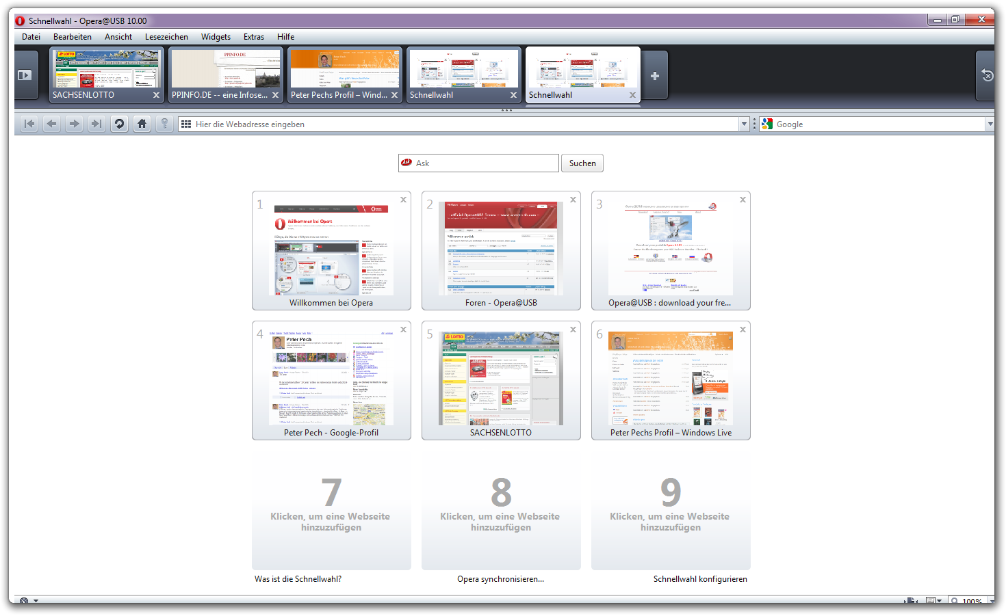This screenshot has width=1006, height=616.
Task: Open the closed tabs trash icon
Action: click(987, 75)
